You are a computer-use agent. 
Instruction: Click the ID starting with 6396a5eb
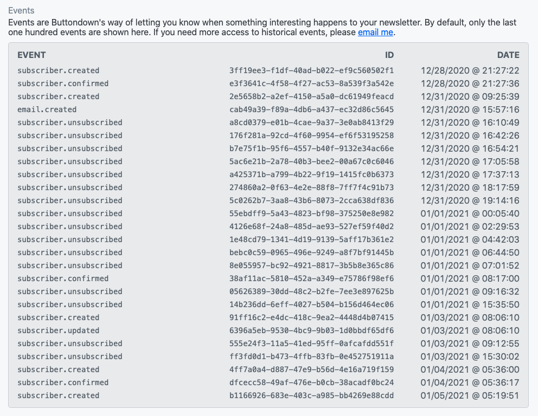[x=311, y=330]
